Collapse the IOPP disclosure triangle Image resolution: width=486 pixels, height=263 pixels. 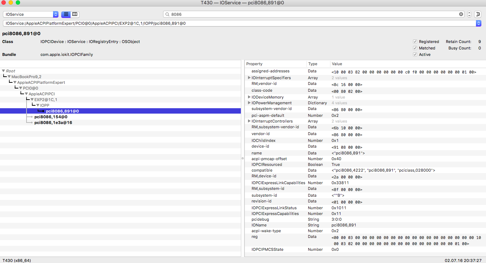(x=38, y=105)
